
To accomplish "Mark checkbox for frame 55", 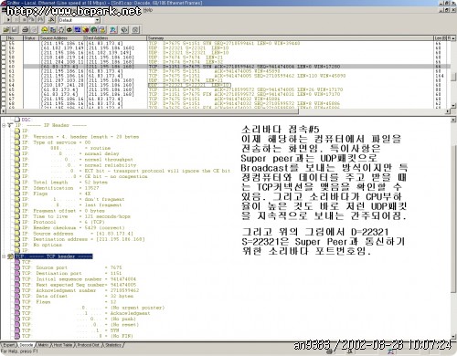I will pos(4,43).
